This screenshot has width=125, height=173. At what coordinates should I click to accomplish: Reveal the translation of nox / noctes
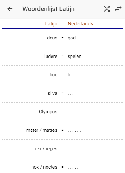73,167
